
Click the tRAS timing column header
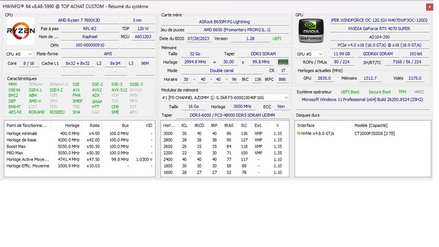click(228, 126)
